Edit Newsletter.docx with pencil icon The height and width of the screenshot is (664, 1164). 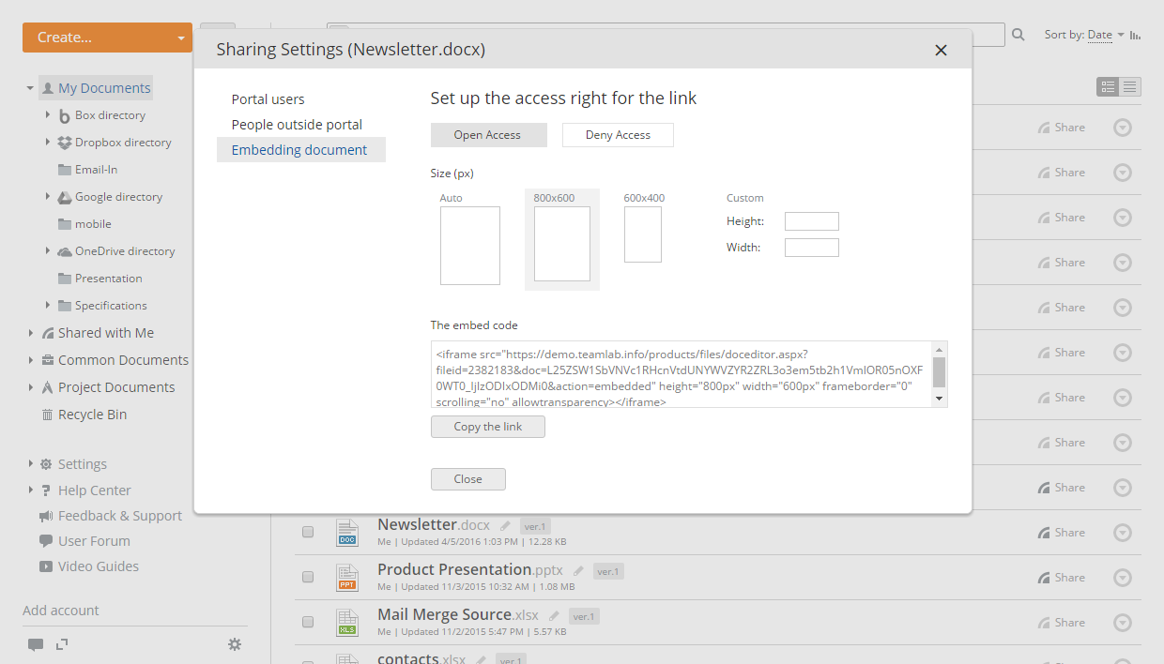point(506,526)
